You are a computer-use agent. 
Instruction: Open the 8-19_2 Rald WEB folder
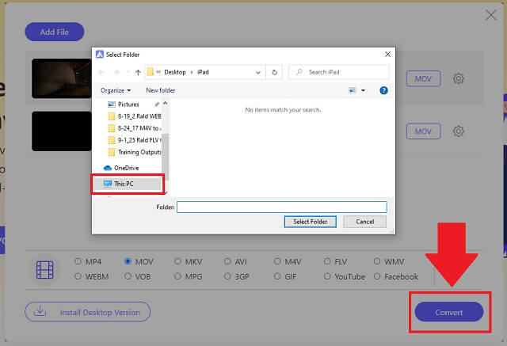point(135,116)
